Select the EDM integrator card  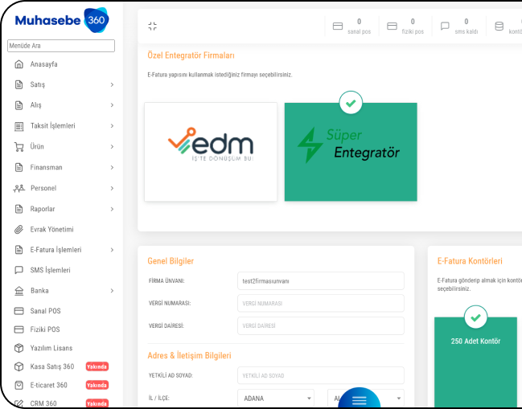[211, 152]
